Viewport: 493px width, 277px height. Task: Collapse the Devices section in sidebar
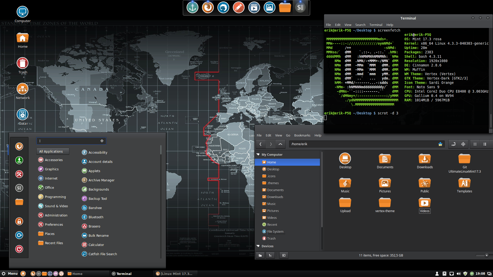[x=258, y=246]
